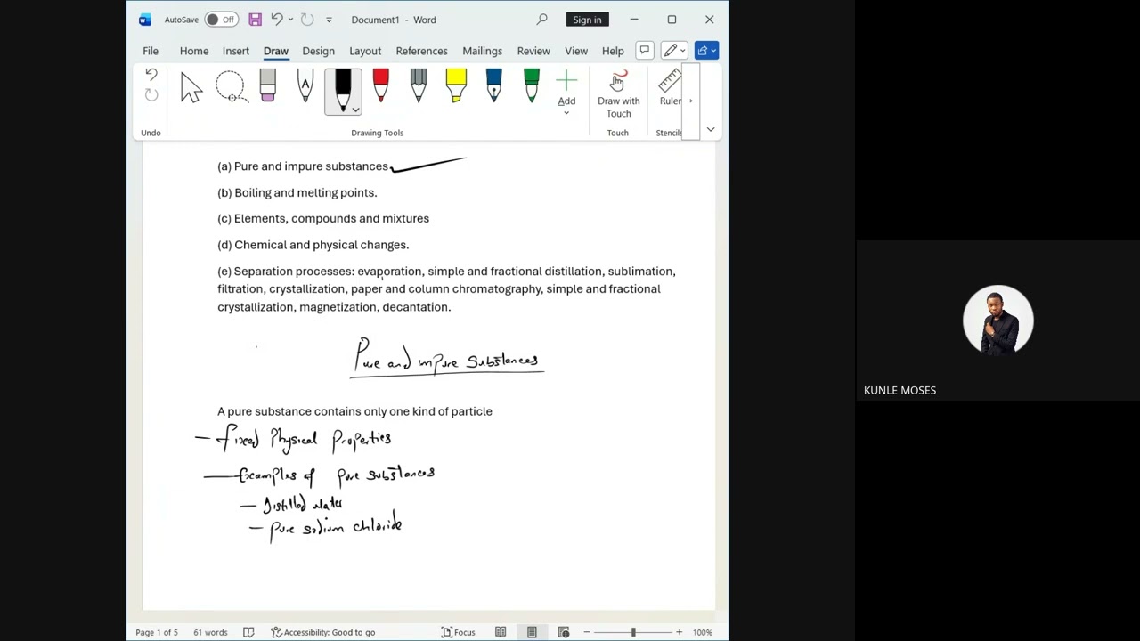Image resolution: width=1140 pixels, height=641 pixels.
Task: Open the Editing mode pencil dropdown
Action: [x=674, y=51]
